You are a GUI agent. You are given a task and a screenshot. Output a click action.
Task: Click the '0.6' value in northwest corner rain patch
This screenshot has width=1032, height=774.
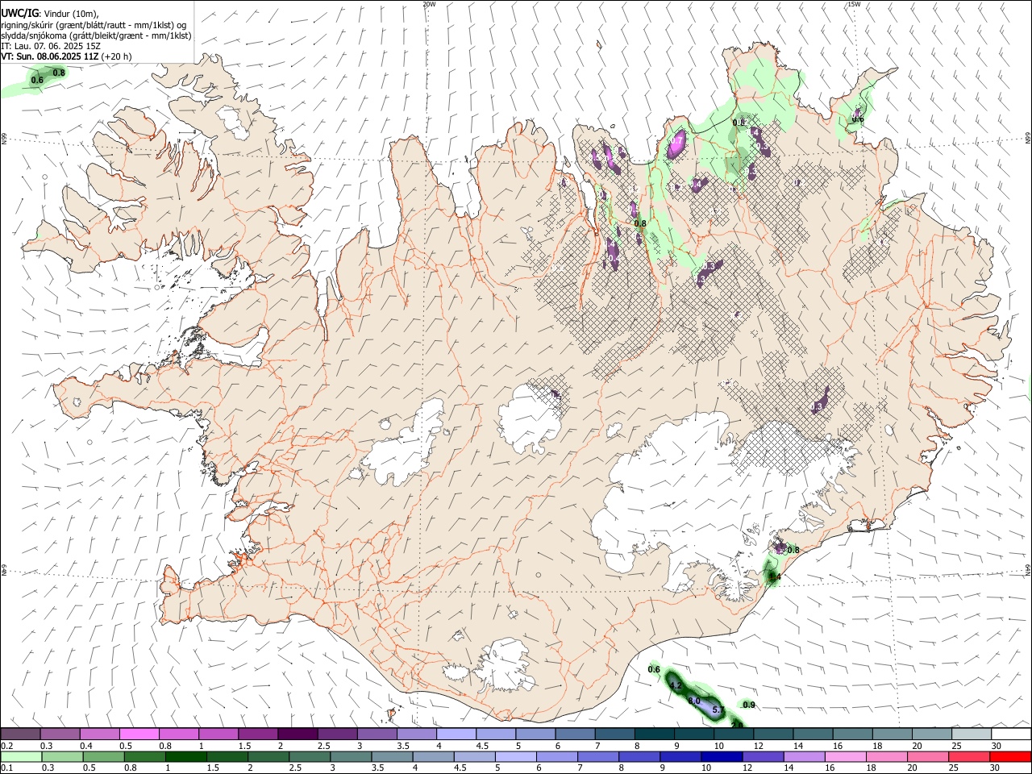click(37, 80)
